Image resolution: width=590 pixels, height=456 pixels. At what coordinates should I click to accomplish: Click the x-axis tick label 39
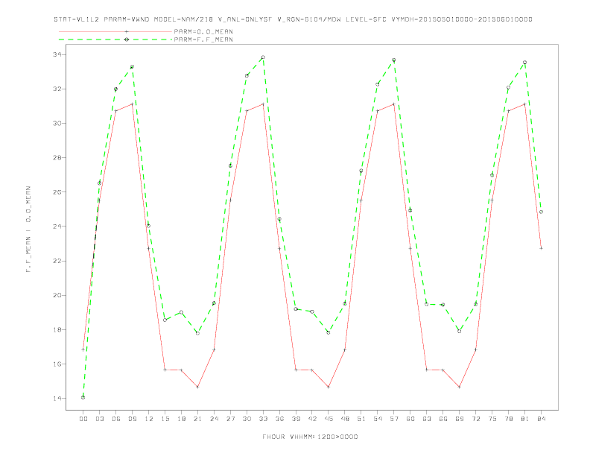tap(296, 419)
